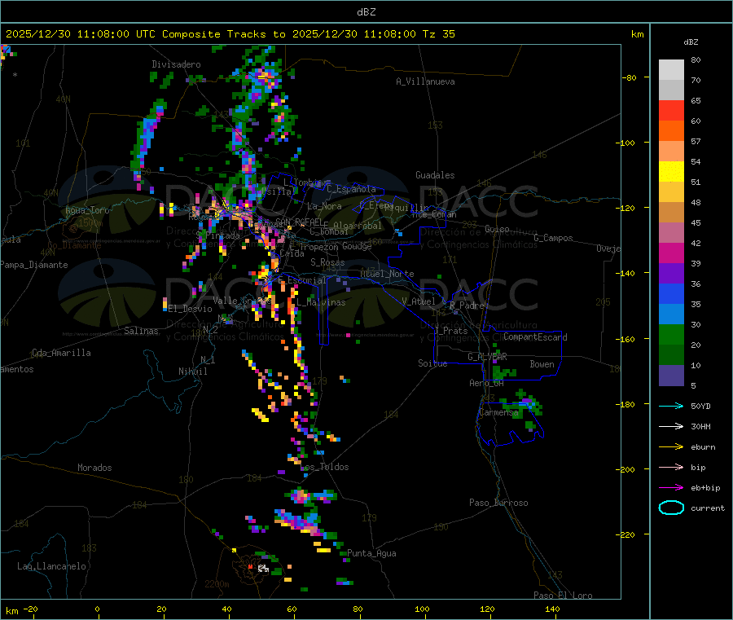Viewport: 733px width, 620px height.
Task: Click the A_Villanueva map label
Action: (x=425, y=81)
